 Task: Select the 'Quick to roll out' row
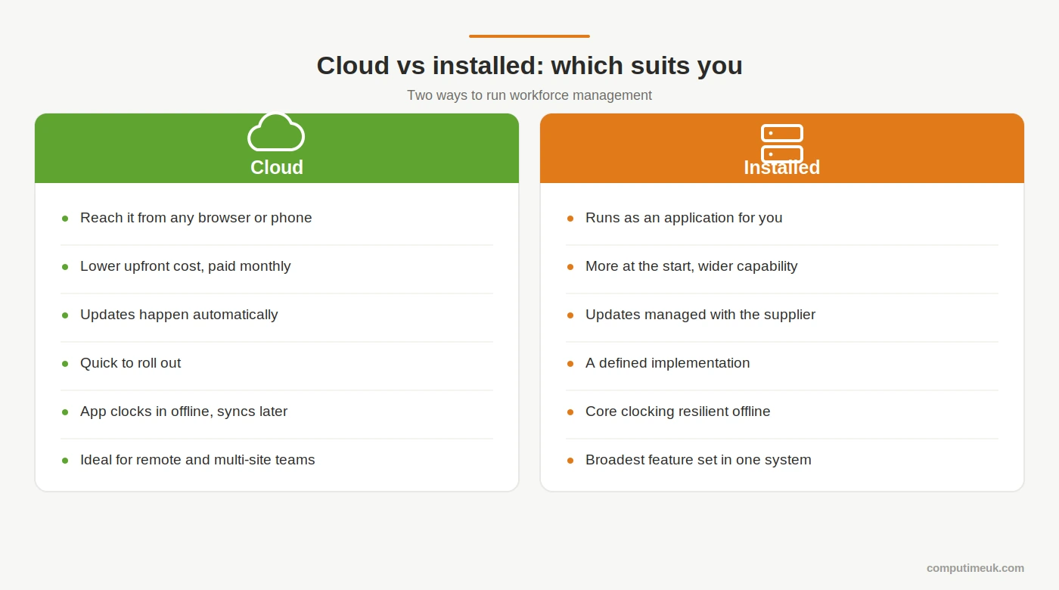click(277, 363)
